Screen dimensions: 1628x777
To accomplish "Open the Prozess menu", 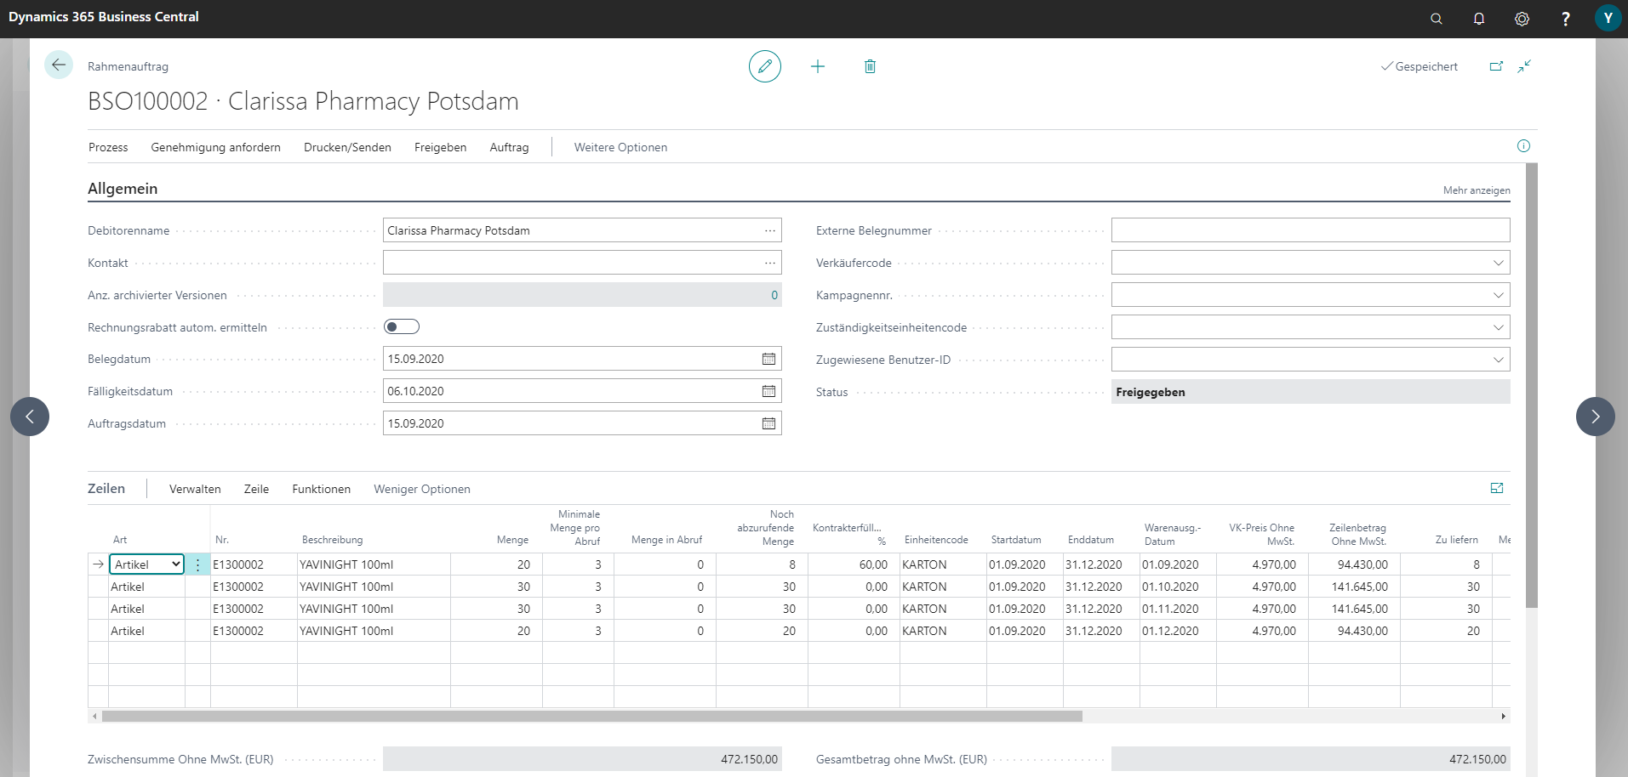I will 108,147.
